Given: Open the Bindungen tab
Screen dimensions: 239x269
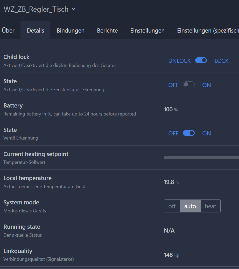Looking at the screenshot, I should click(71, 30).
